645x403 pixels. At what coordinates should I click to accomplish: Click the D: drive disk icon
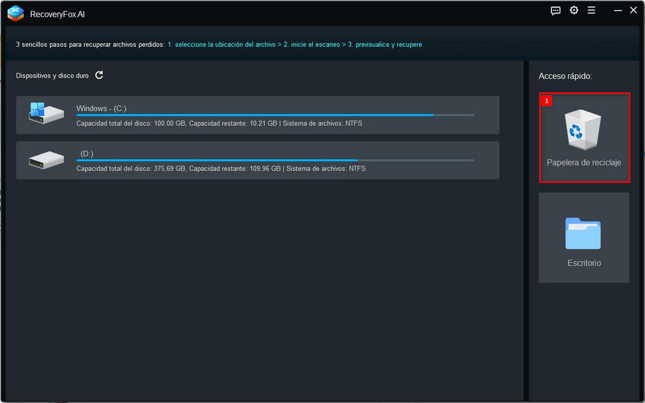point(46,160)
